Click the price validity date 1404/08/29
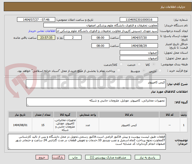192x164 pixels. 139,46
